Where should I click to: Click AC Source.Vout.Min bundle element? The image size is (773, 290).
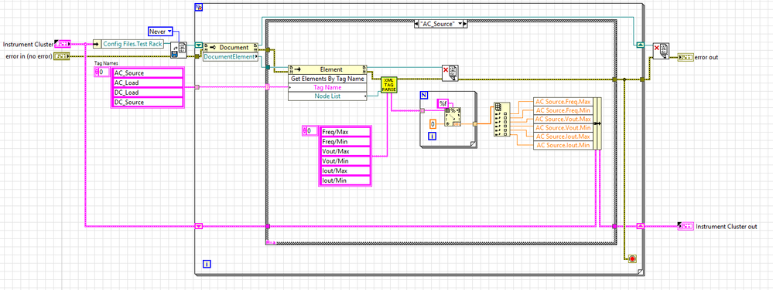(x=563, y=128)
